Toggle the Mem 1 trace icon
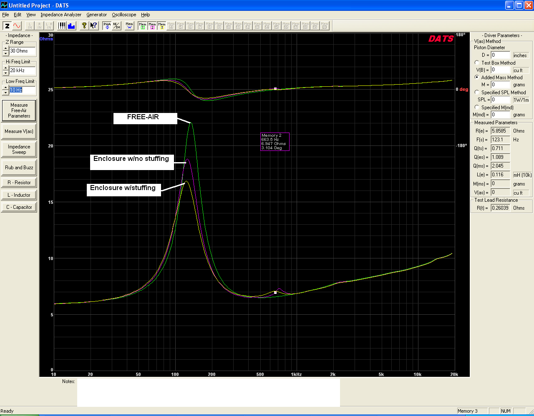 point(143,26)
